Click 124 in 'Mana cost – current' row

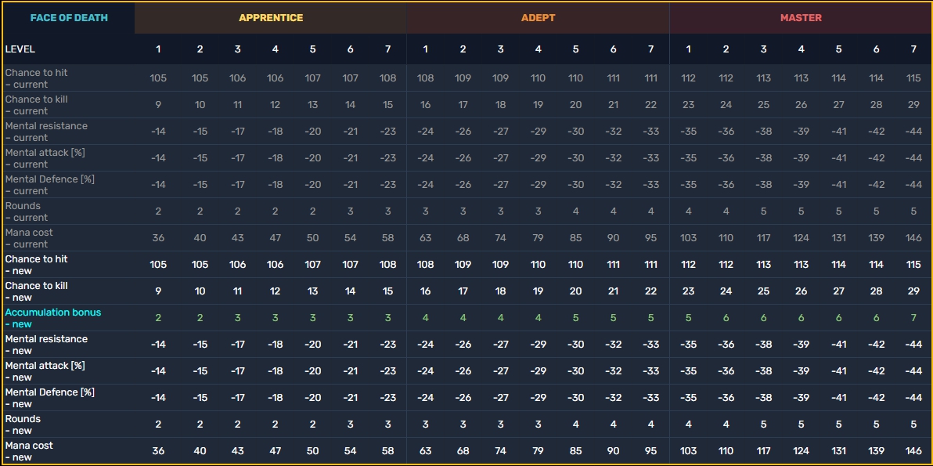click(x=801, y=238)
